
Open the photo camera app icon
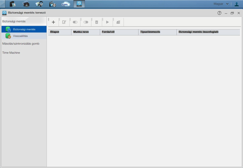[26, 4]
